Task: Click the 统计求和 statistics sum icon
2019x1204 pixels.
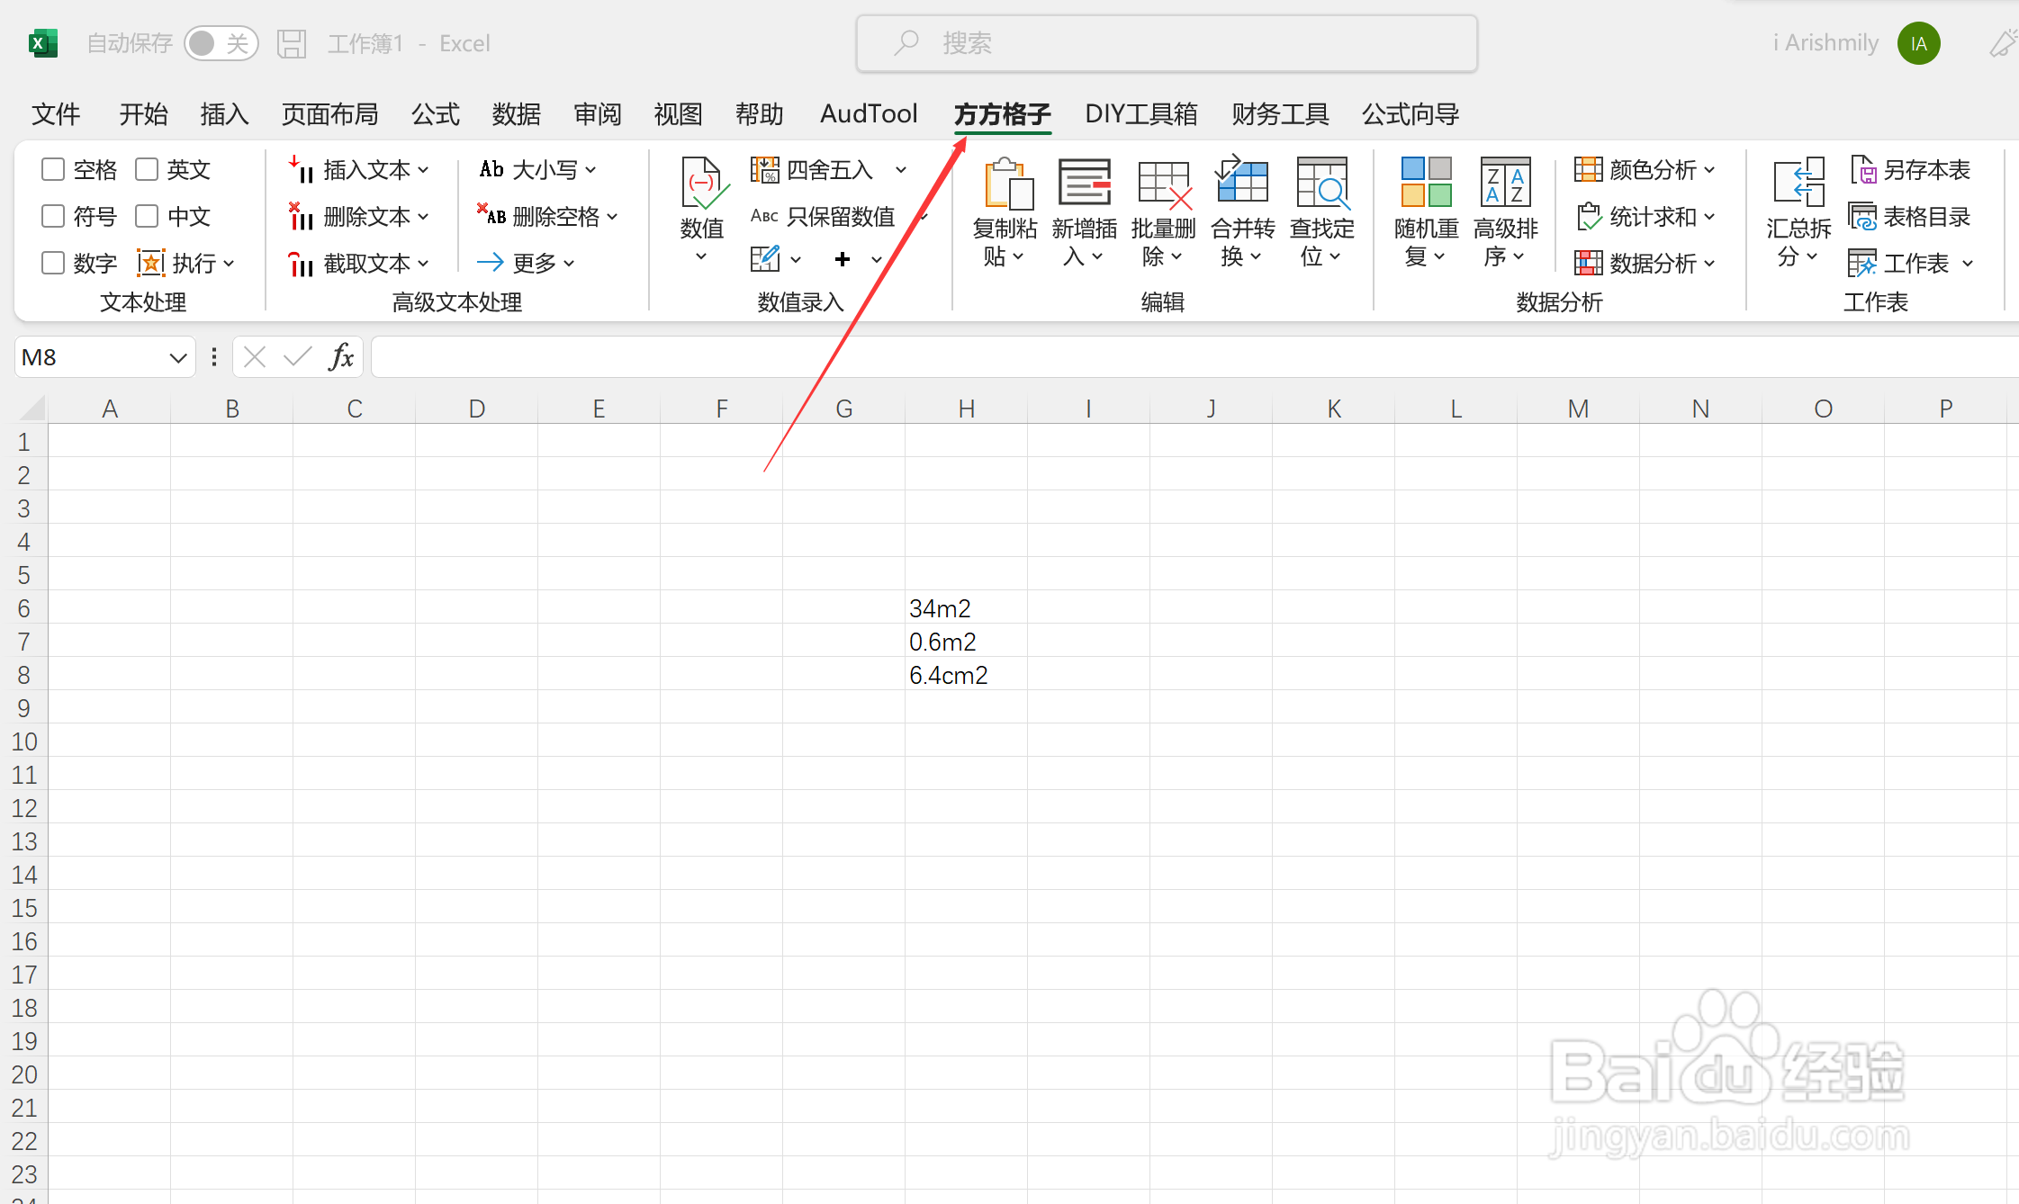Action: tap(1589, 216)
